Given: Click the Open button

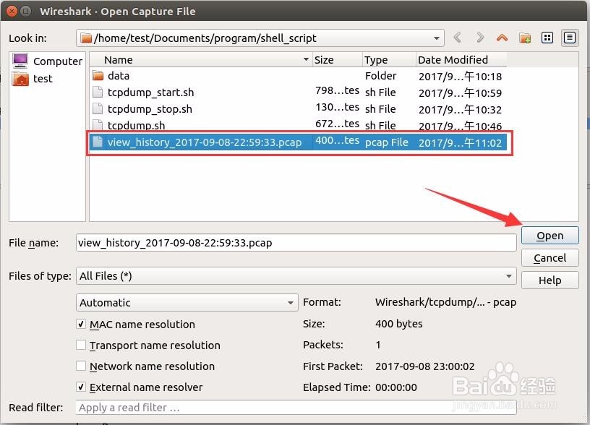Looking at the screenshot, I should point(550,236).
